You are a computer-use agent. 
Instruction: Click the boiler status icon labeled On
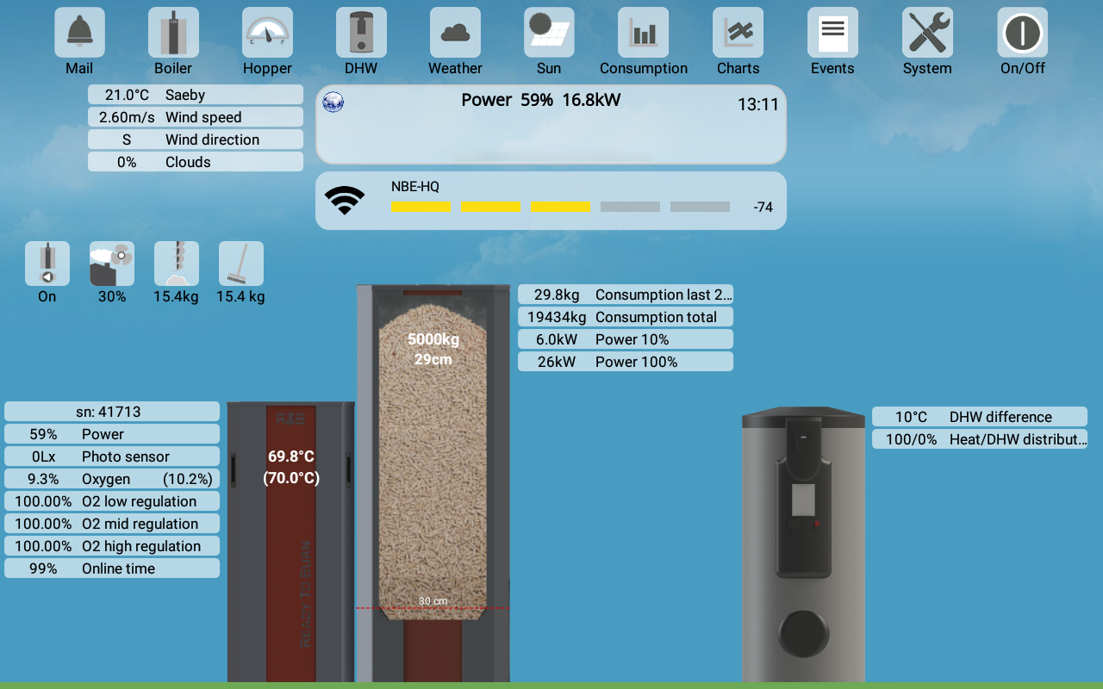[47, 264]
